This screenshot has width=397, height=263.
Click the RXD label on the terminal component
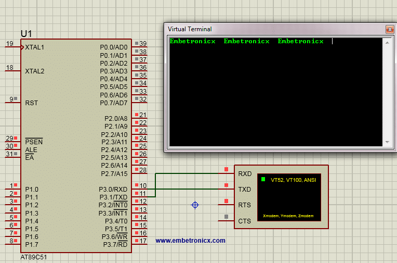[245, 173]
